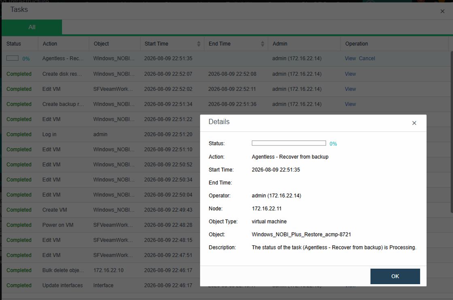Sort tasks by End Time arrows
This screenshot has height=300, width=453.
(262, 44)
